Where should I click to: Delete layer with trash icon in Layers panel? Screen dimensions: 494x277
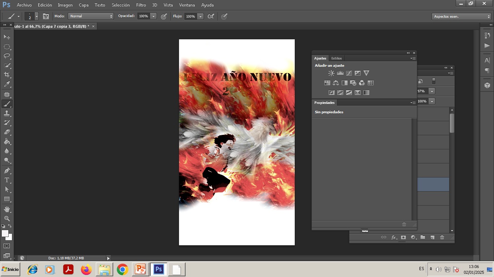coord(442,237)
